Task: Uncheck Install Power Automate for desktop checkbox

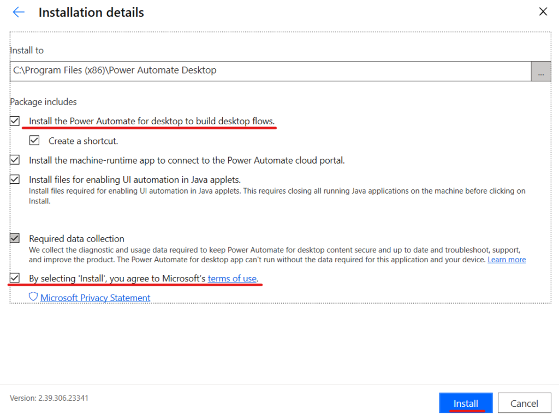Action: tap(15, 121)
